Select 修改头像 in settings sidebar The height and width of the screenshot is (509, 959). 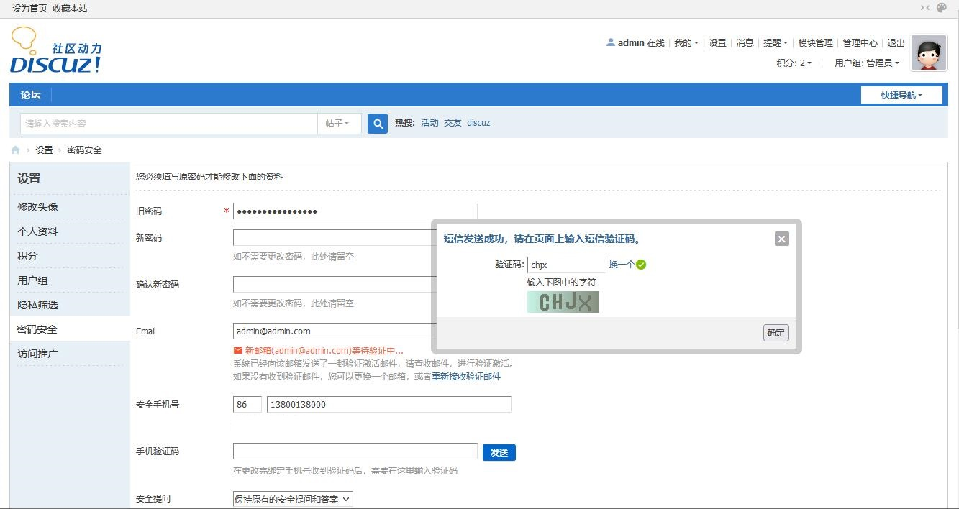coord(38,207)
